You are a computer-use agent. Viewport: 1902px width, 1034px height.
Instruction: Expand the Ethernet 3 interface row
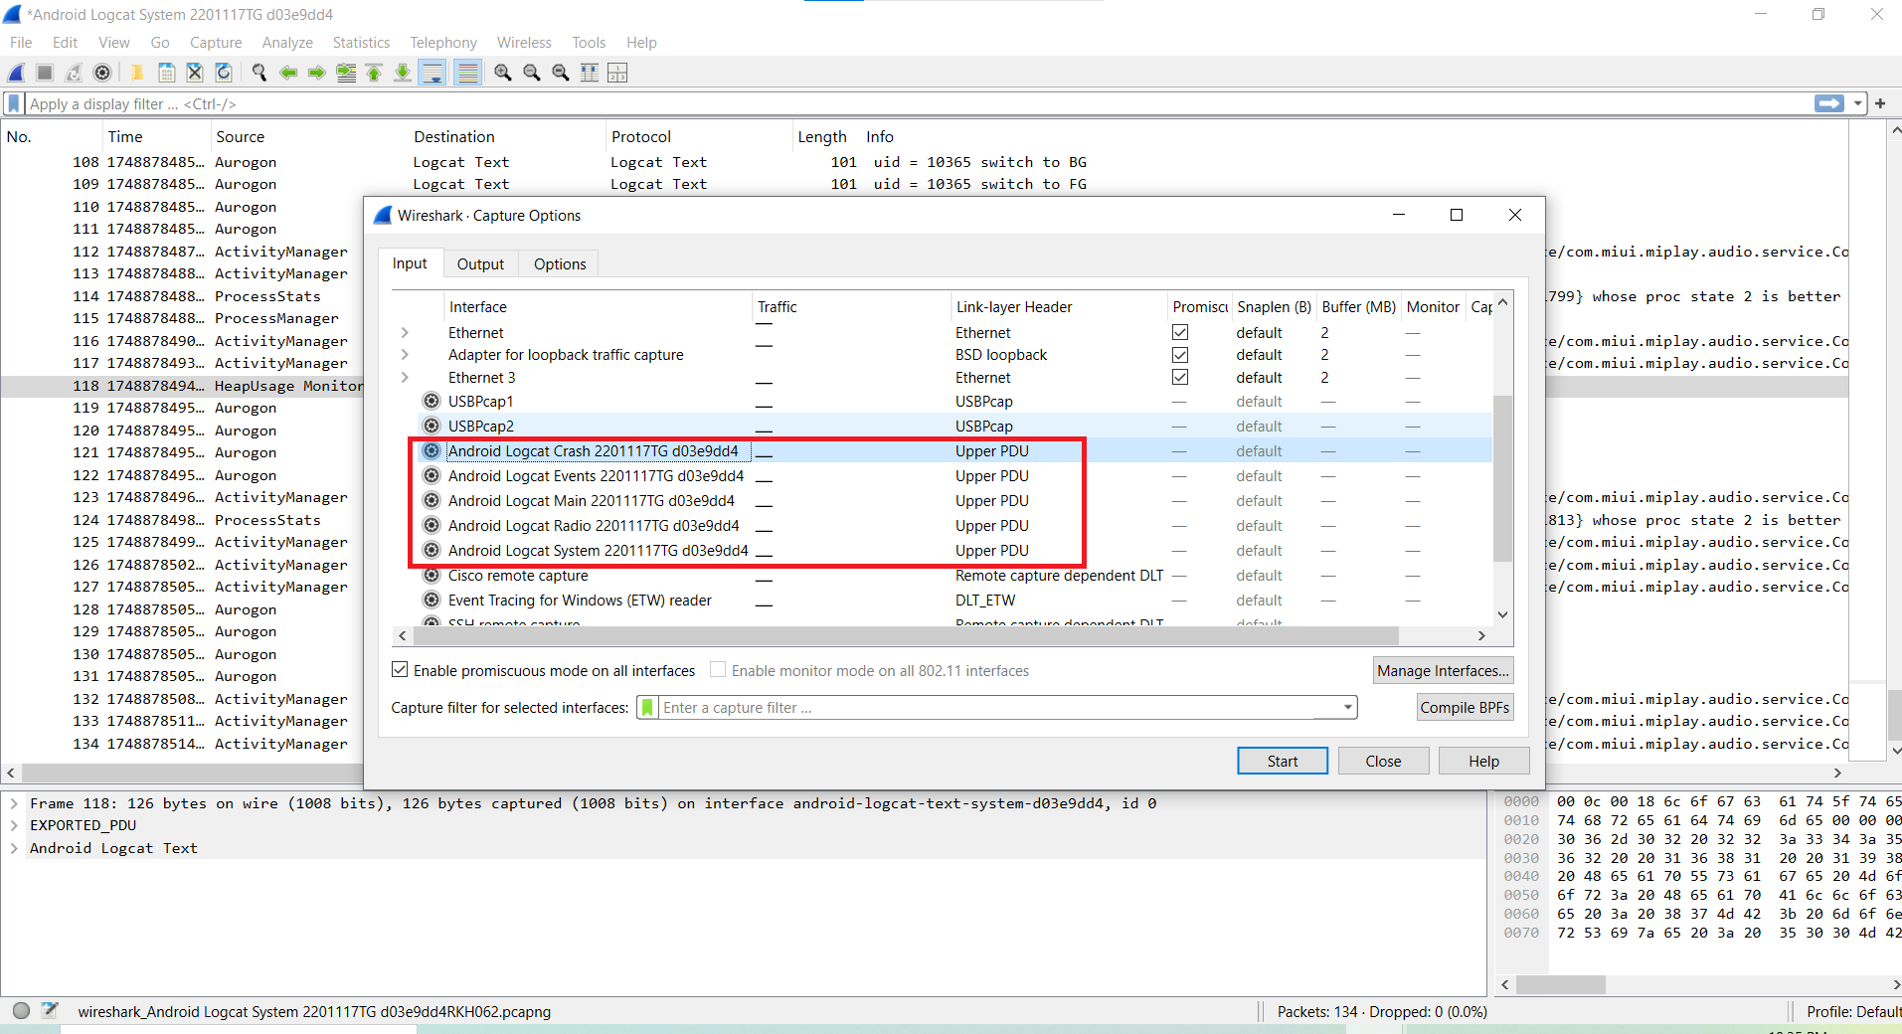pyautogui.click(x=405, y=377)
